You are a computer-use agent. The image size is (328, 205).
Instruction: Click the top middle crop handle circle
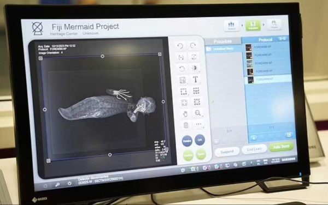click(103, 56)
